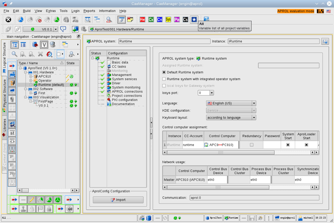Click the sticky note toolbar icon
The height and width of the screenshot is (223, 334).
click(130, 20)
